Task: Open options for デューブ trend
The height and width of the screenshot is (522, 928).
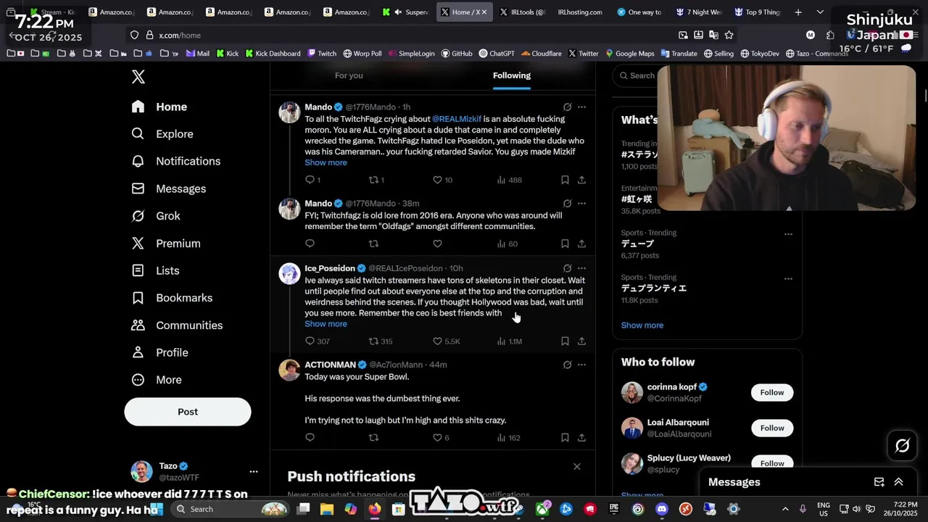Action: pyautogui.click(x=788, y=233)
